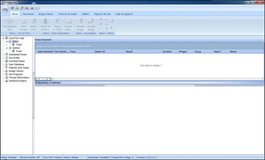Screen dimensions: 265x160
Task: Click the gear settings icon in quick toolbar
Action: click(x=12, y=8)
